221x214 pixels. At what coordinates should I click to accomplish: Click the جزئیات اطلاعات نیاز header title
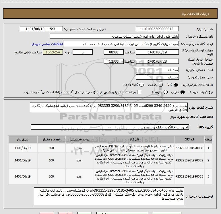(196, 14)
